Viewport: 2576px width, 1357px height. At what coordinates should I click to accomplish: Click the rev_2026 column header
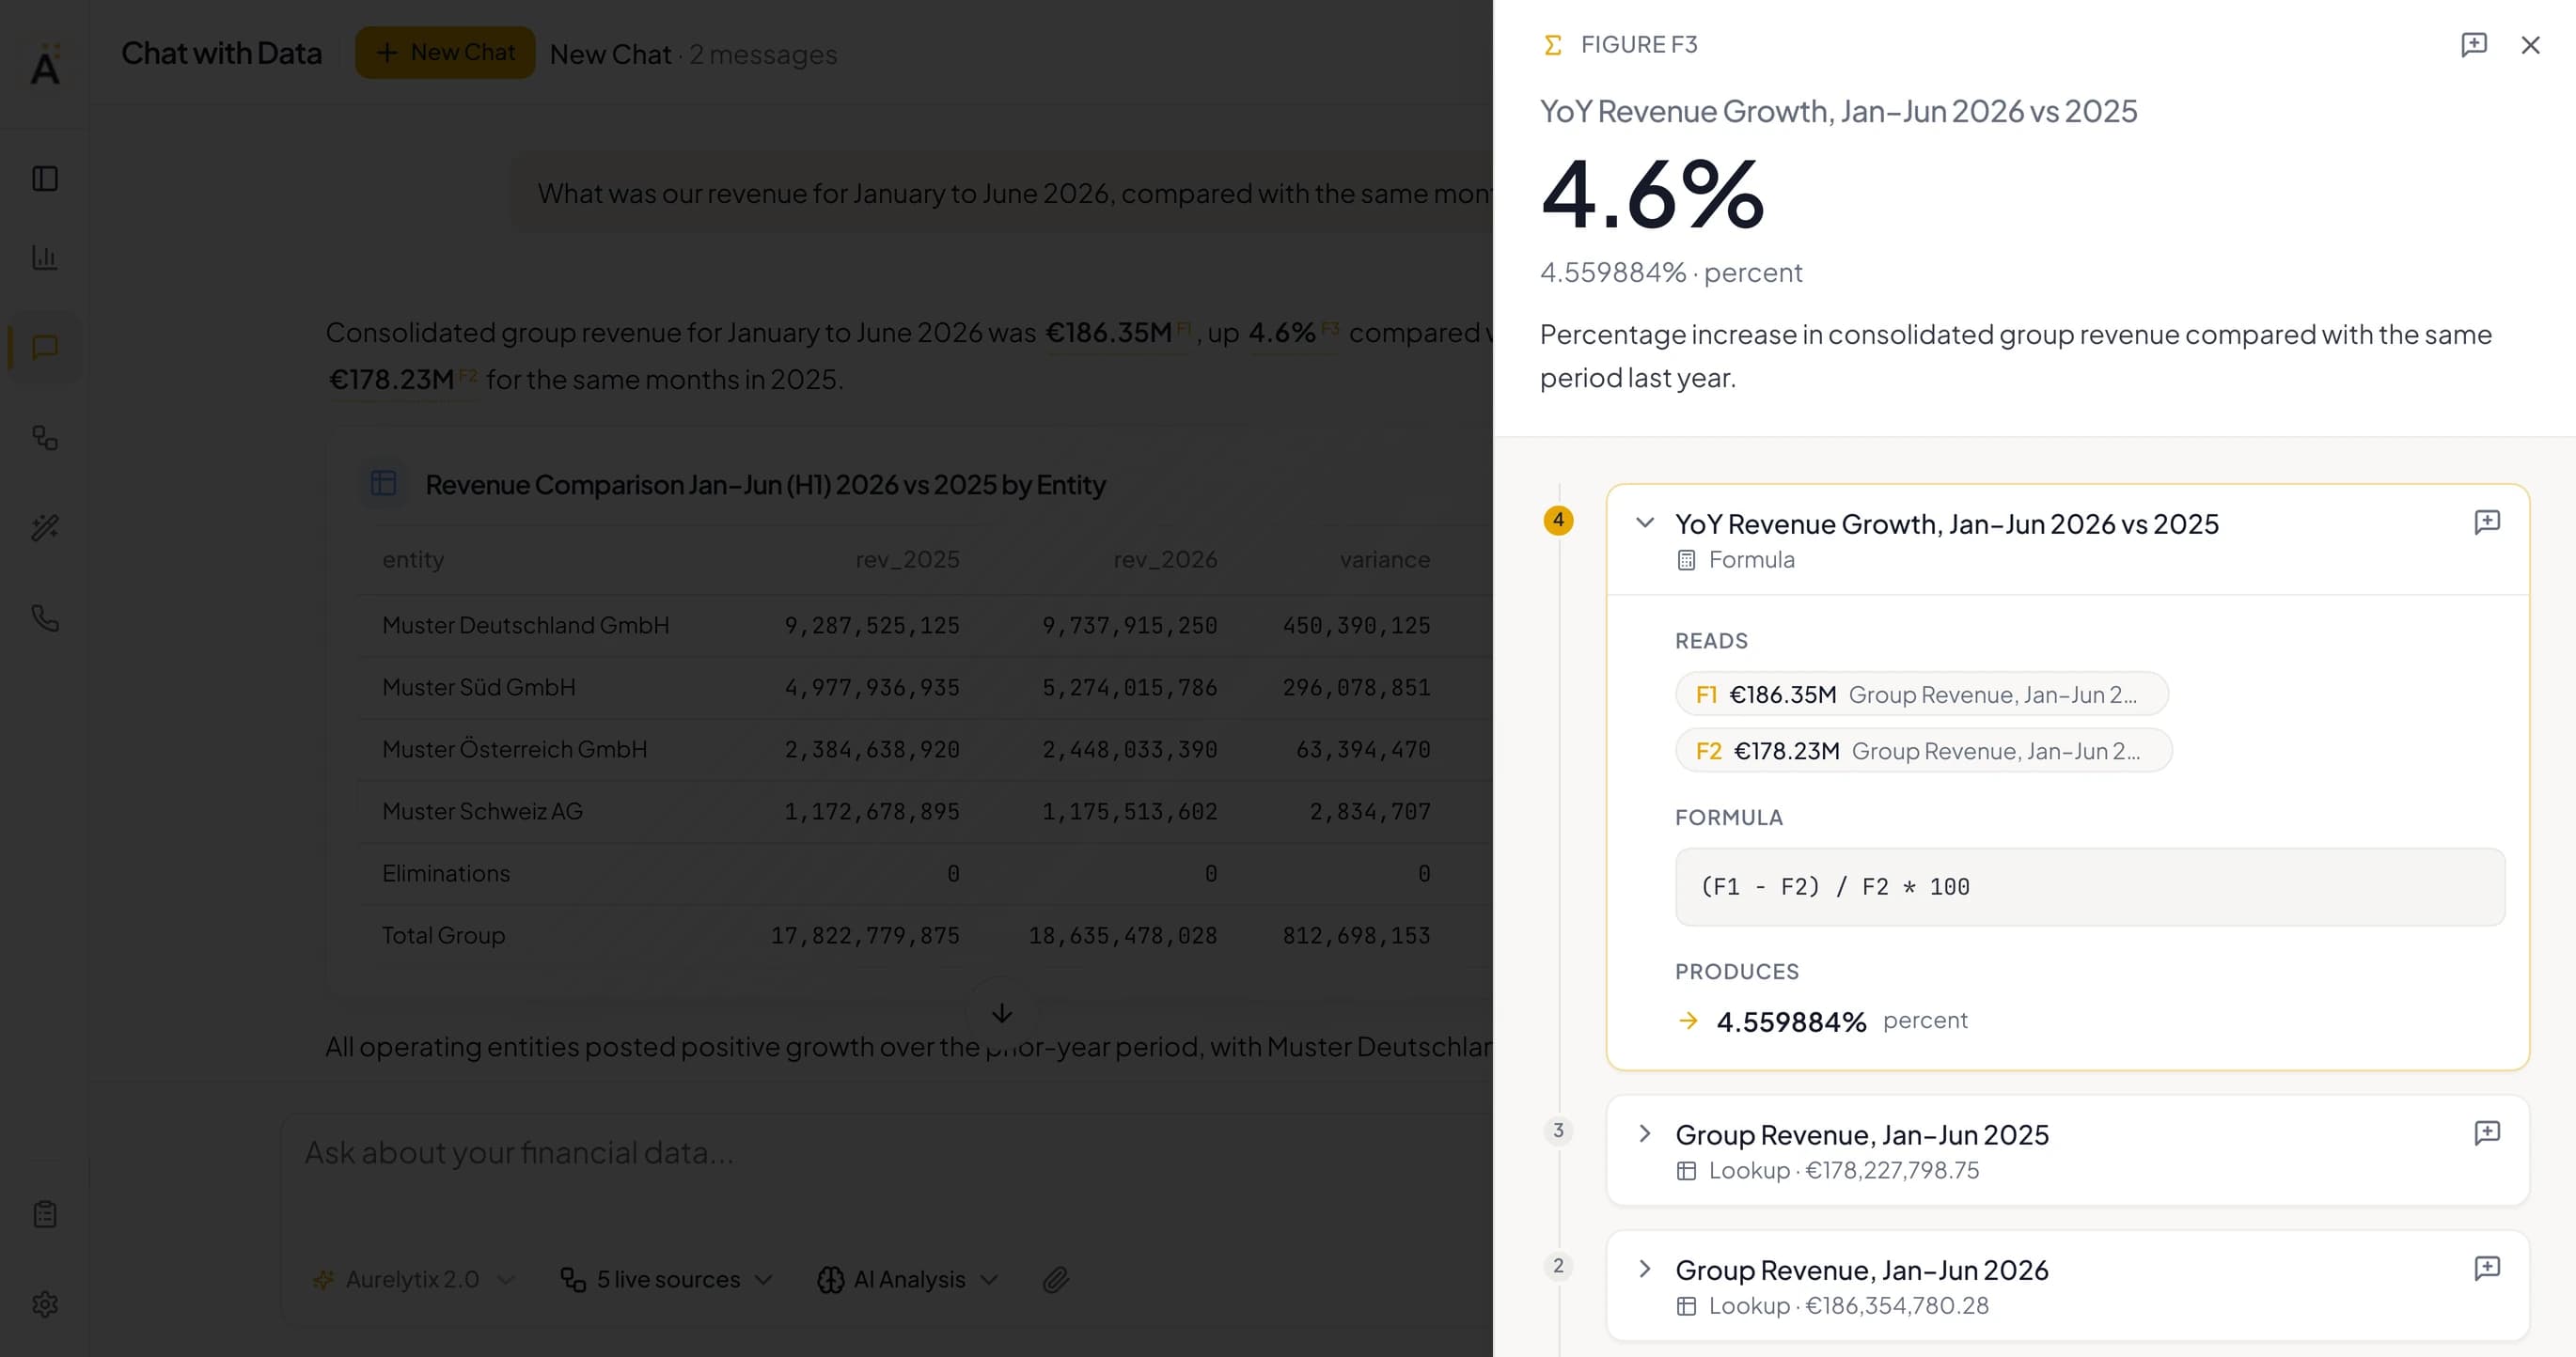[x=1165, y=559]
